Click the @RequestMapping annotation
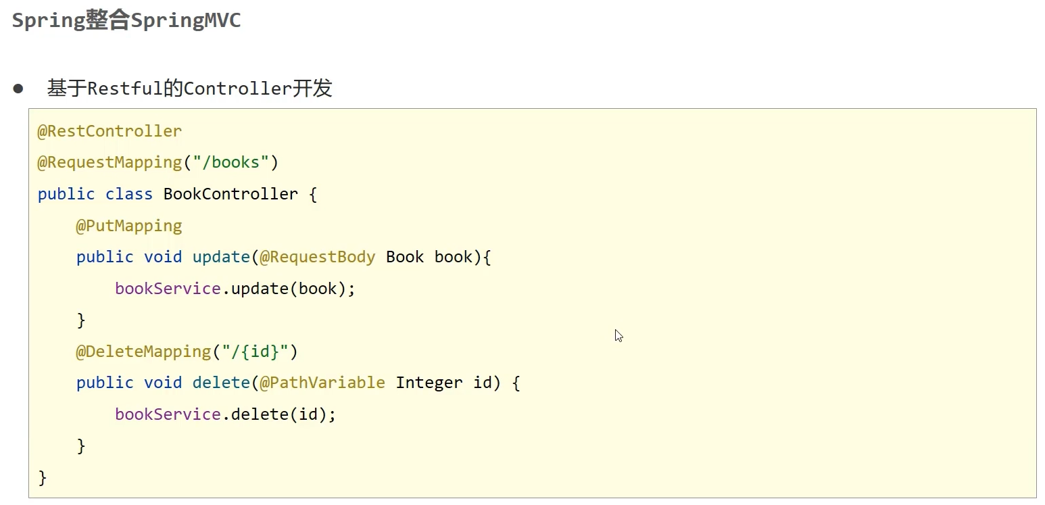The image size is (1045, 505). click(110, 162)
